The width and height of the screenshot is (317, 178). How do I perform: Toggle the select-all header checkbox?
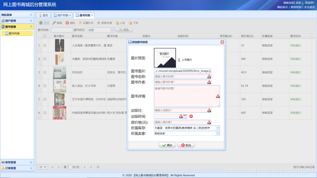(45, 36)
